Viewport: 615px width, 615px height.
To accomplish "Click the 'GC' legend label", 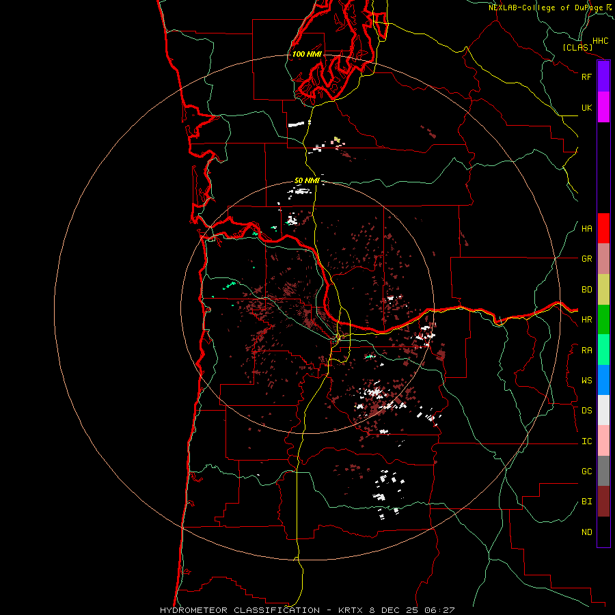I will [587, 471].
